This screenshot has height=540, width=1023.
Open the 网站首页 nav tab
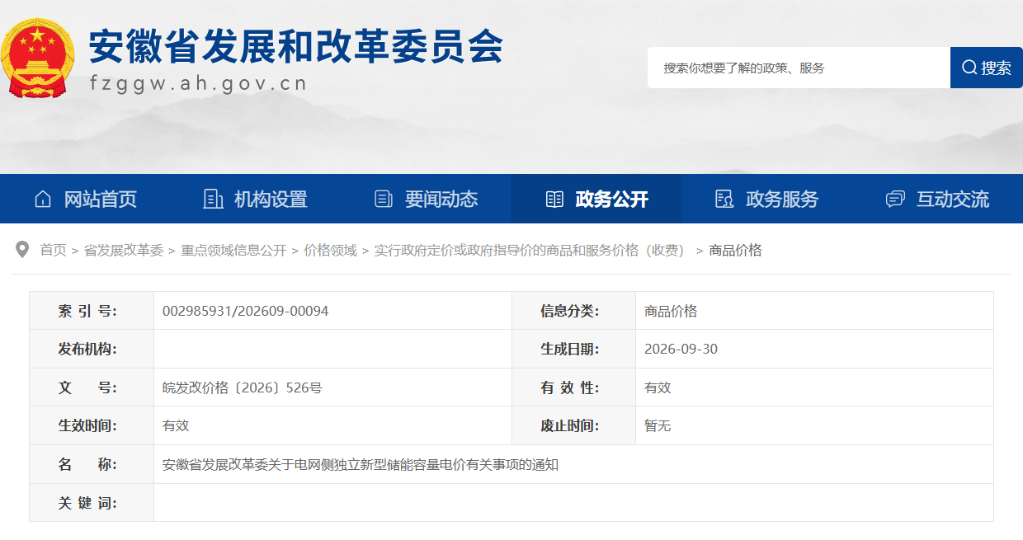[x=85, y=199]
